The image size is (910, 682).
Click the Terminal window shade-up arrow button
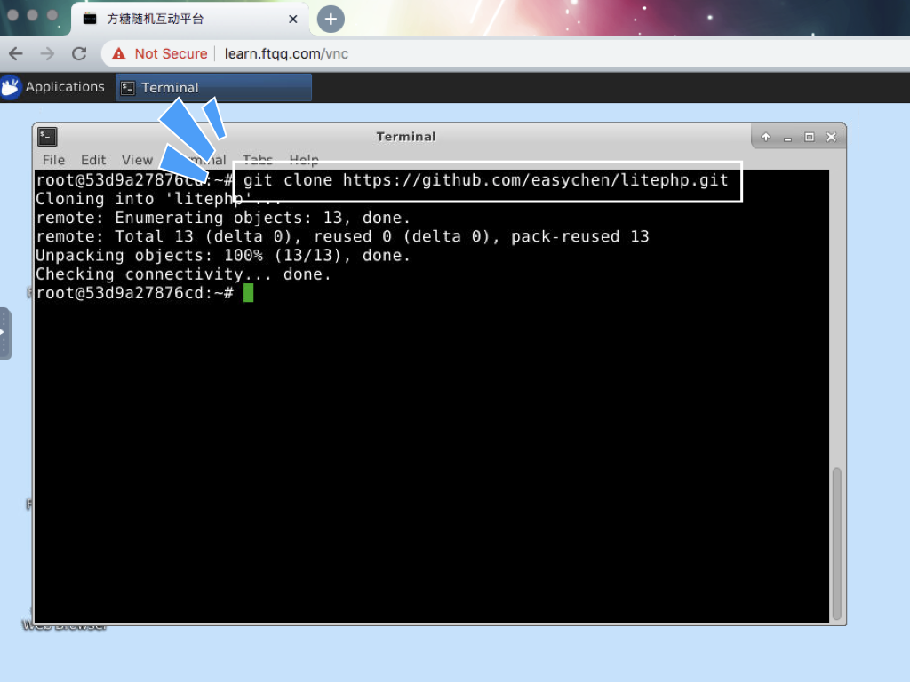tap(765, 137)
